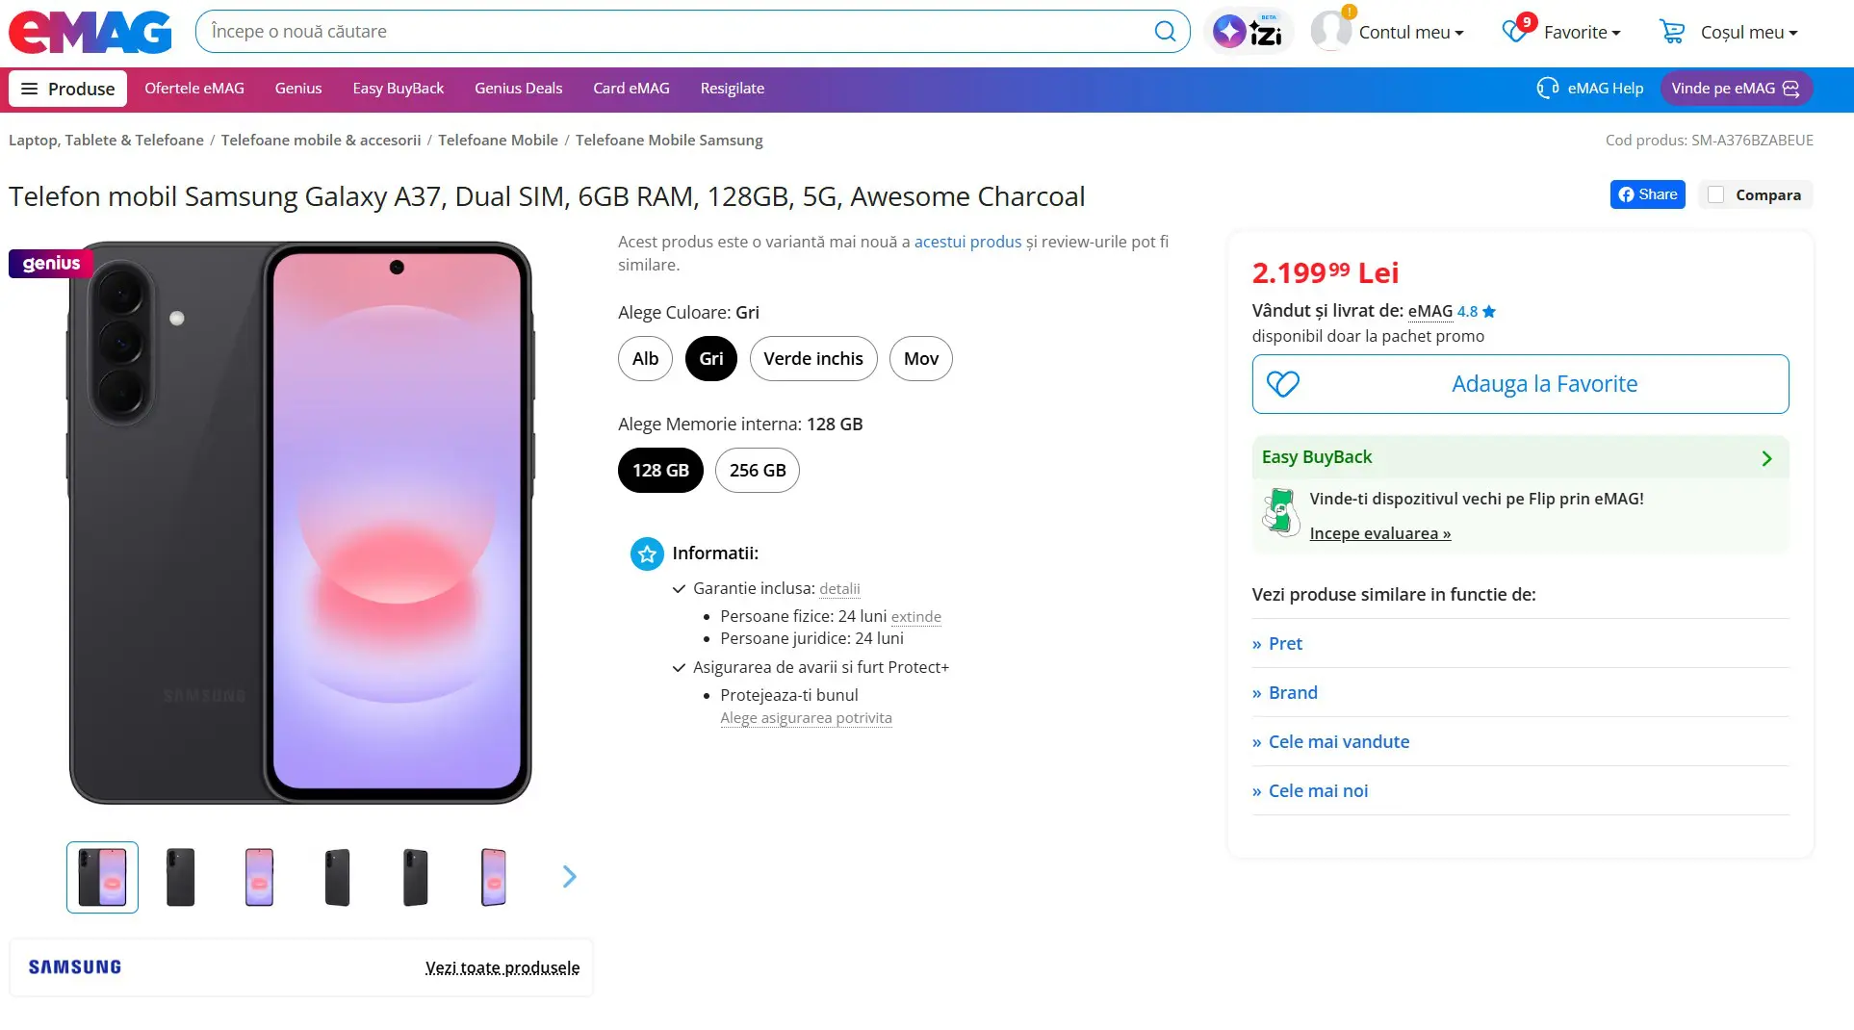This screenshot has height=1030, width=1854.
Task: Click the Adauga la Favorite button
Action: pos(1520,384)
